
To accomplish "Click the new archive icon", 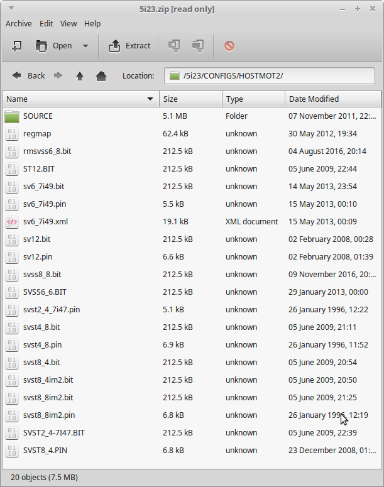I will pyautogui.click(x=17, y=46).
